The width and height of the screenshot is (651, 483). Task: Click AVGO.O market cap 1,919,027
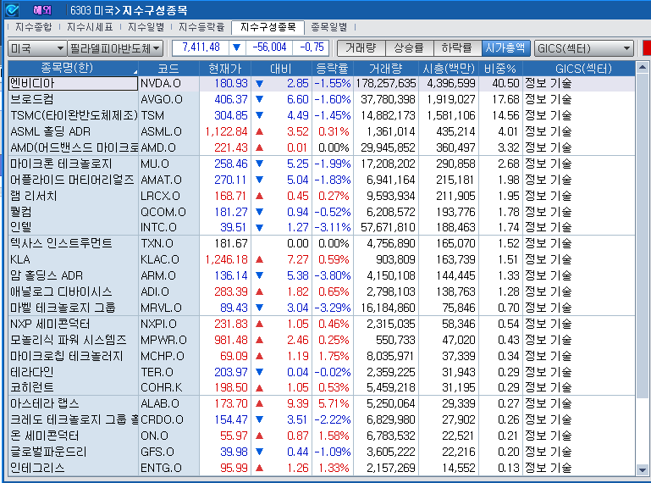[x=451, y=99]
